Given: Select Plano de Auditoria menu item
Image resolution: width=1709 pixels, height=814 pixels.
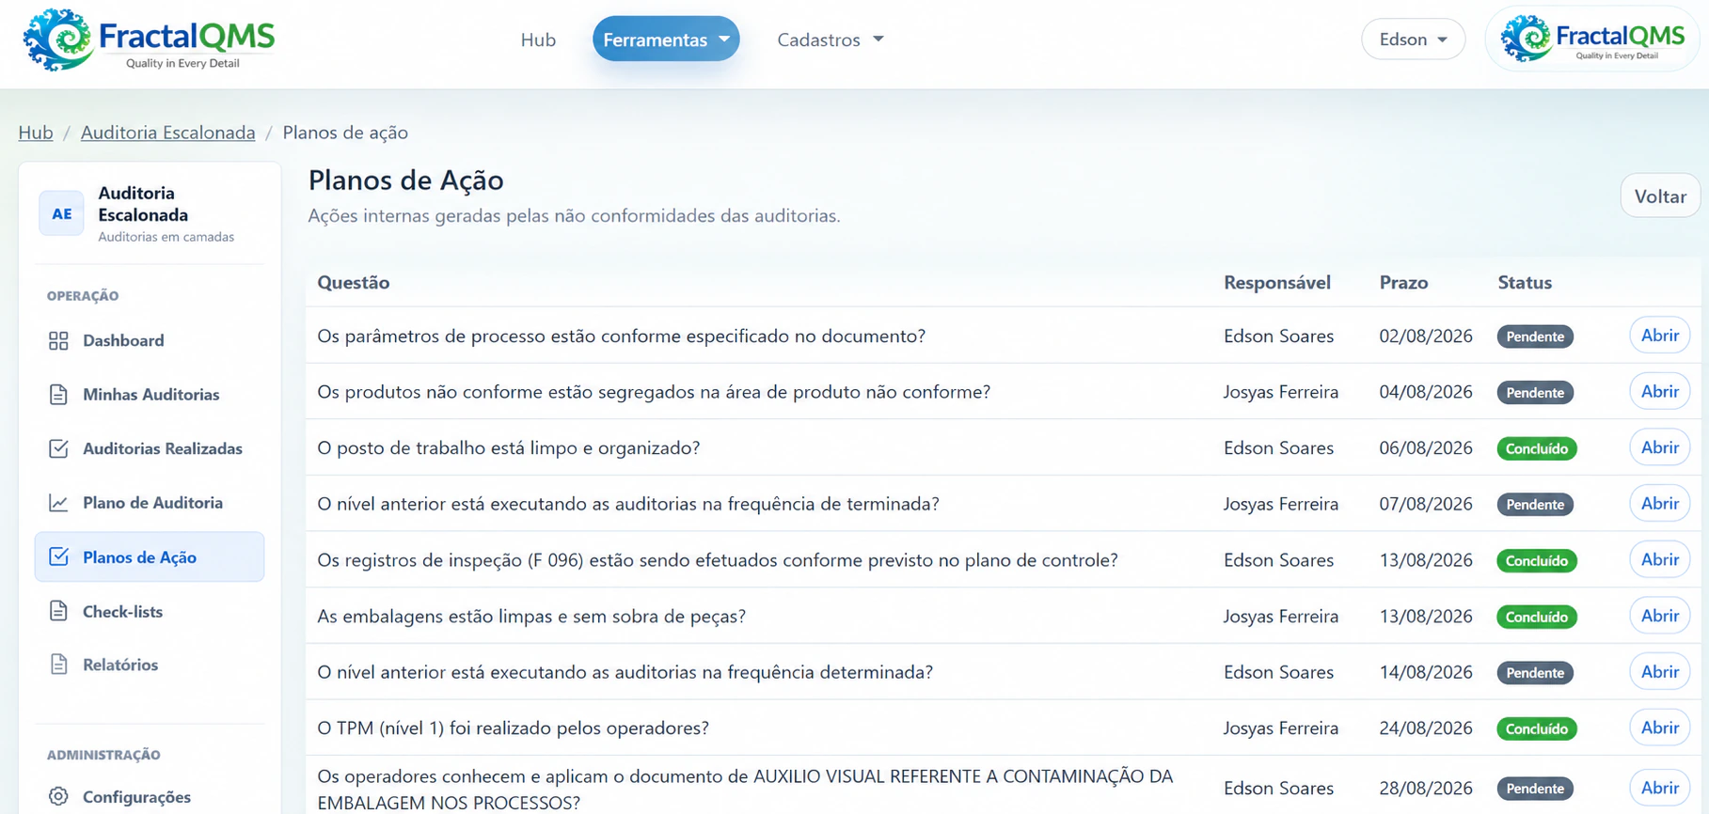Looking at the screenshot, I should point(150,503).
